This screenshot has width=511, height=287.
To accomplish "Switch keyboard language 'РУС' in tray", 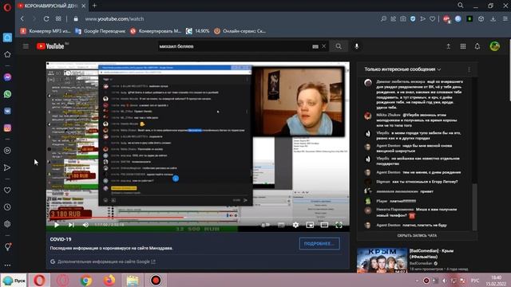I will tap(475, 281).
